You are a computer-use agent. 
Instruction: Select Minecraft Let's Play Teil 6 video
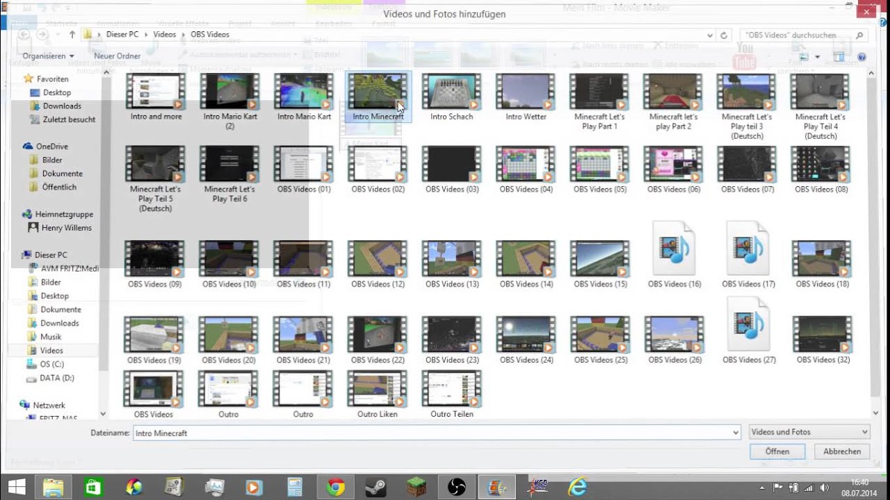click(x=230, y=174)
